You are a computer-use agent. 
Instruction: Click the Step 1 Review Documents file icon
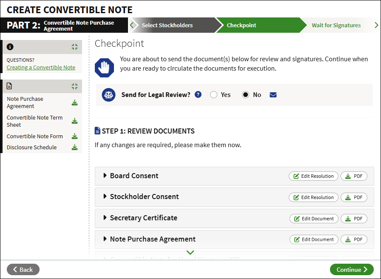(97, 131)
